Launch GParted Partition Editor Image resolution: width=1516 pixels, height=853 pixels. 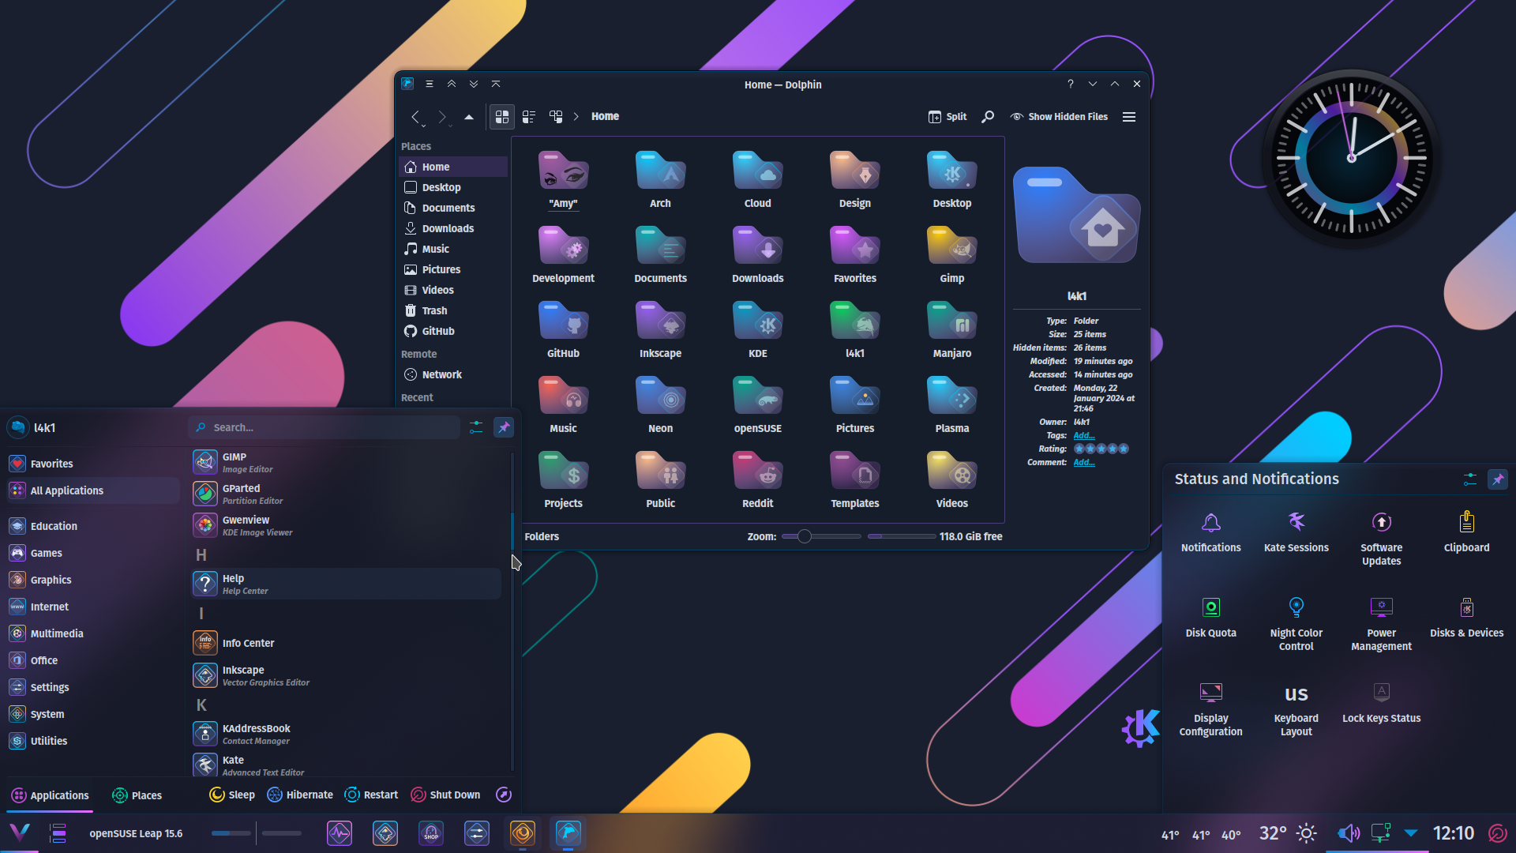(x=347, y=494)
